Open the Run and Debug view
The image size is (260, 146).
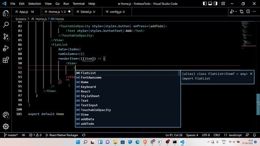click(6, 48)
